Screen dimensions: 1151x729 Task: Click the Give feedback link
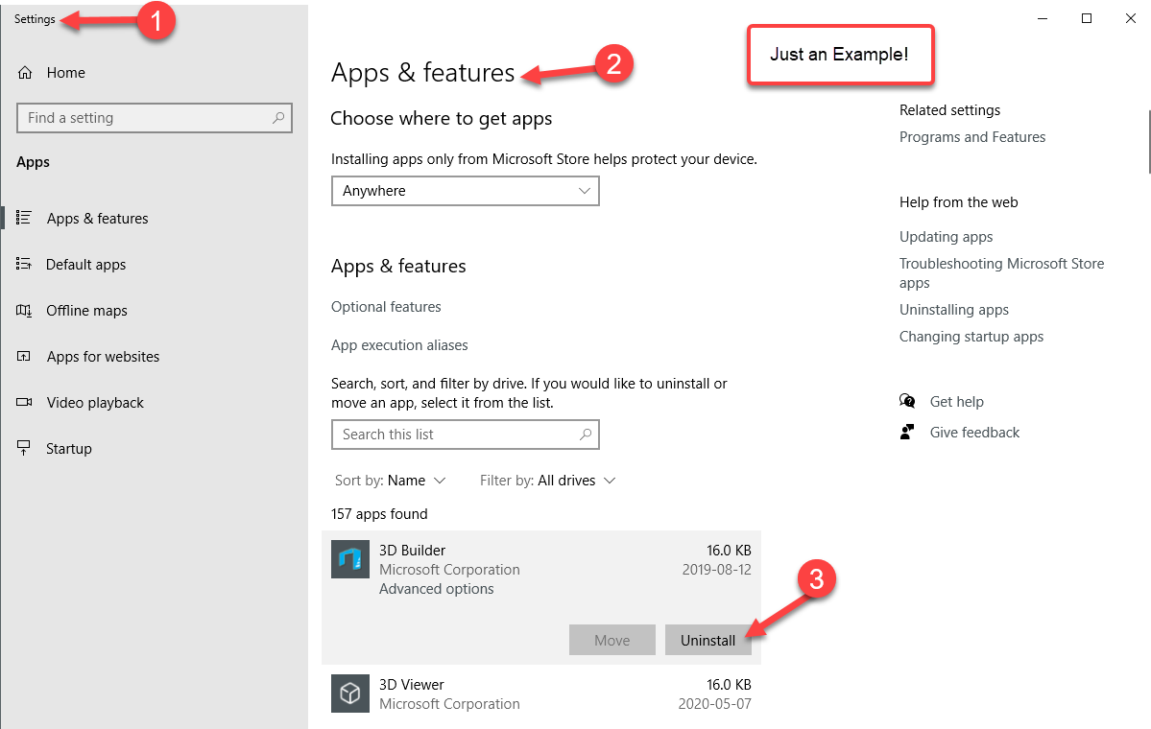click(974, 433)
